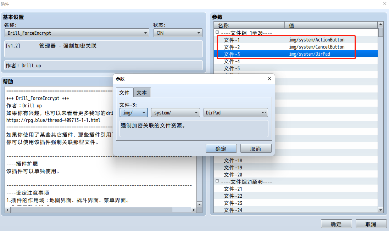Click the help text scroll down arrow
Image resolution: width=389 pixels, height=231 pixels.
click(199, 204)
